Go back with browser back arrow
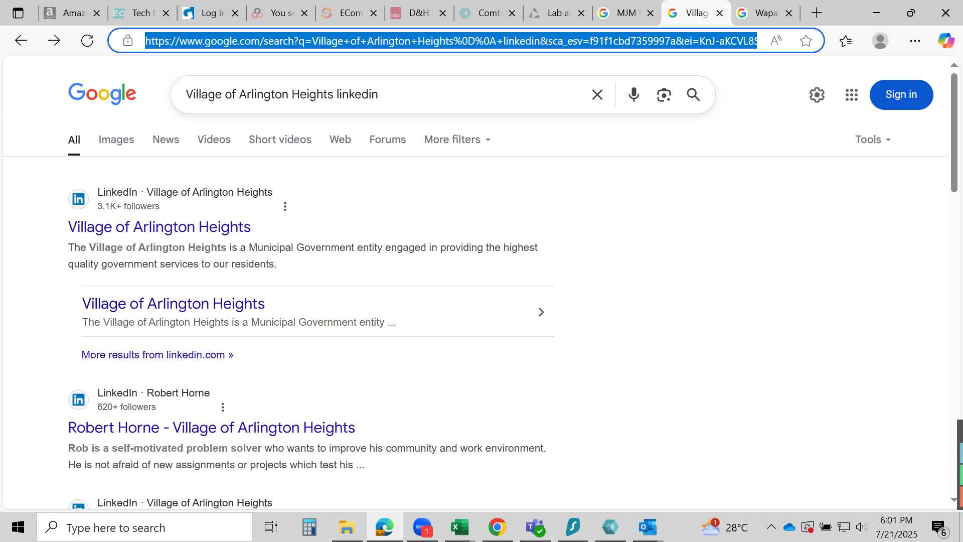 click(21, 41)
